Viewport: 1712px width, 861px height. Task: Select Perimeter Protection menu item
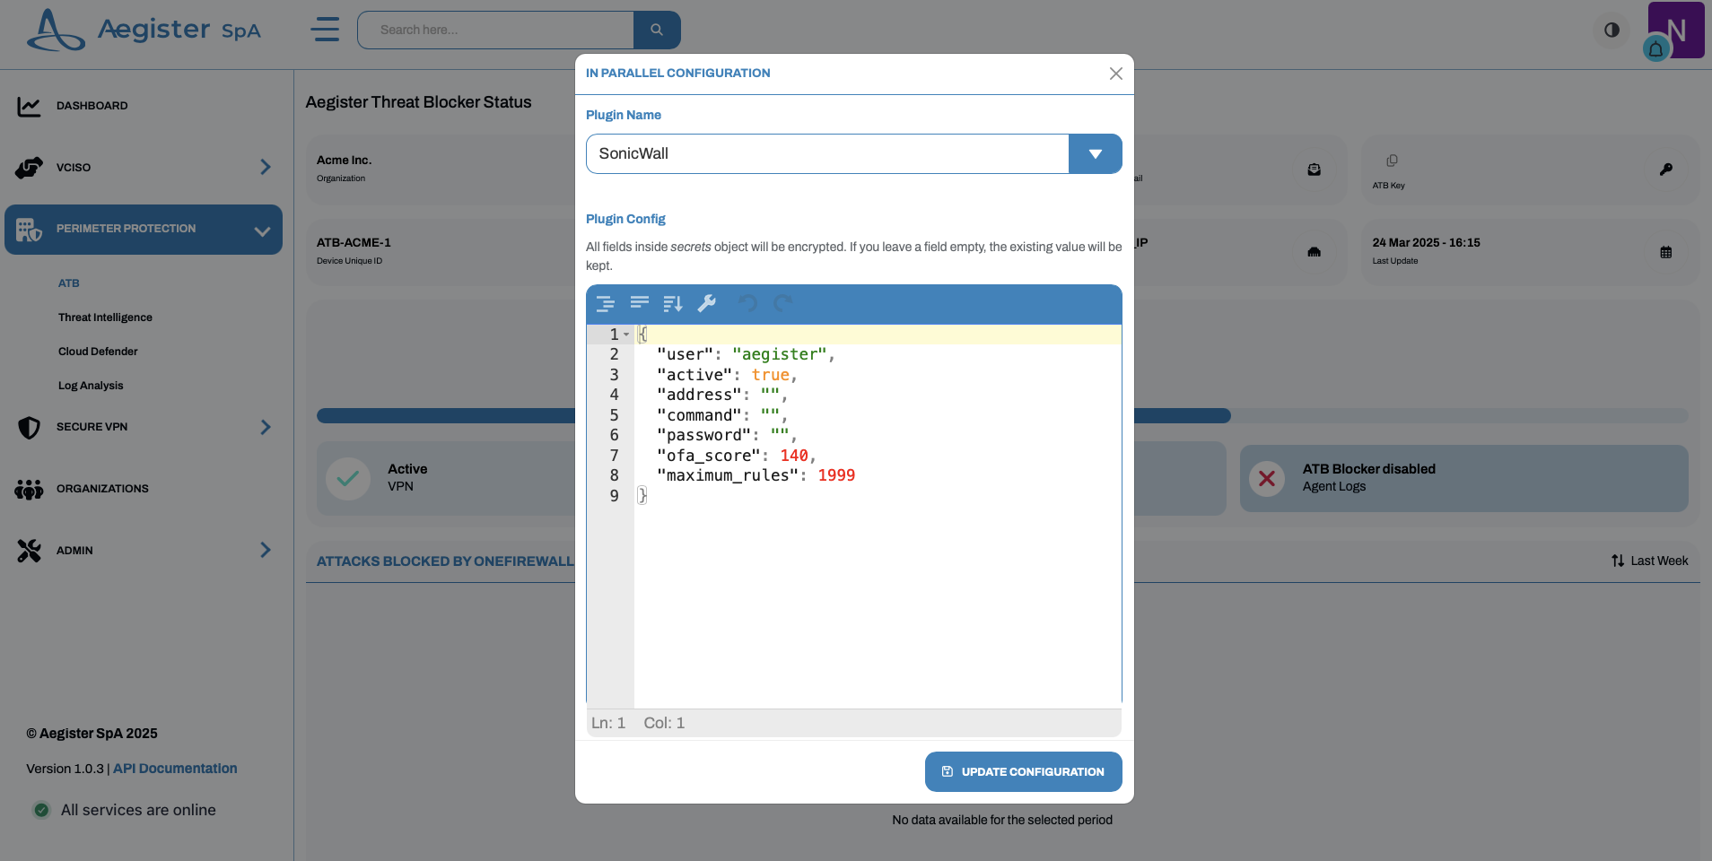144,230
